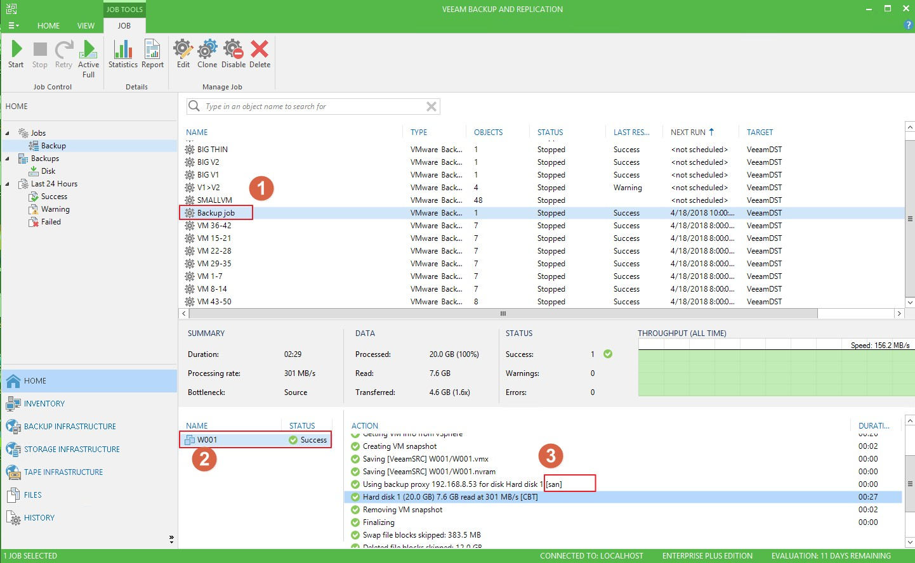This screenshot has width=915, height=563.
Task: Open the job Statistics
Action: [122, 51]
